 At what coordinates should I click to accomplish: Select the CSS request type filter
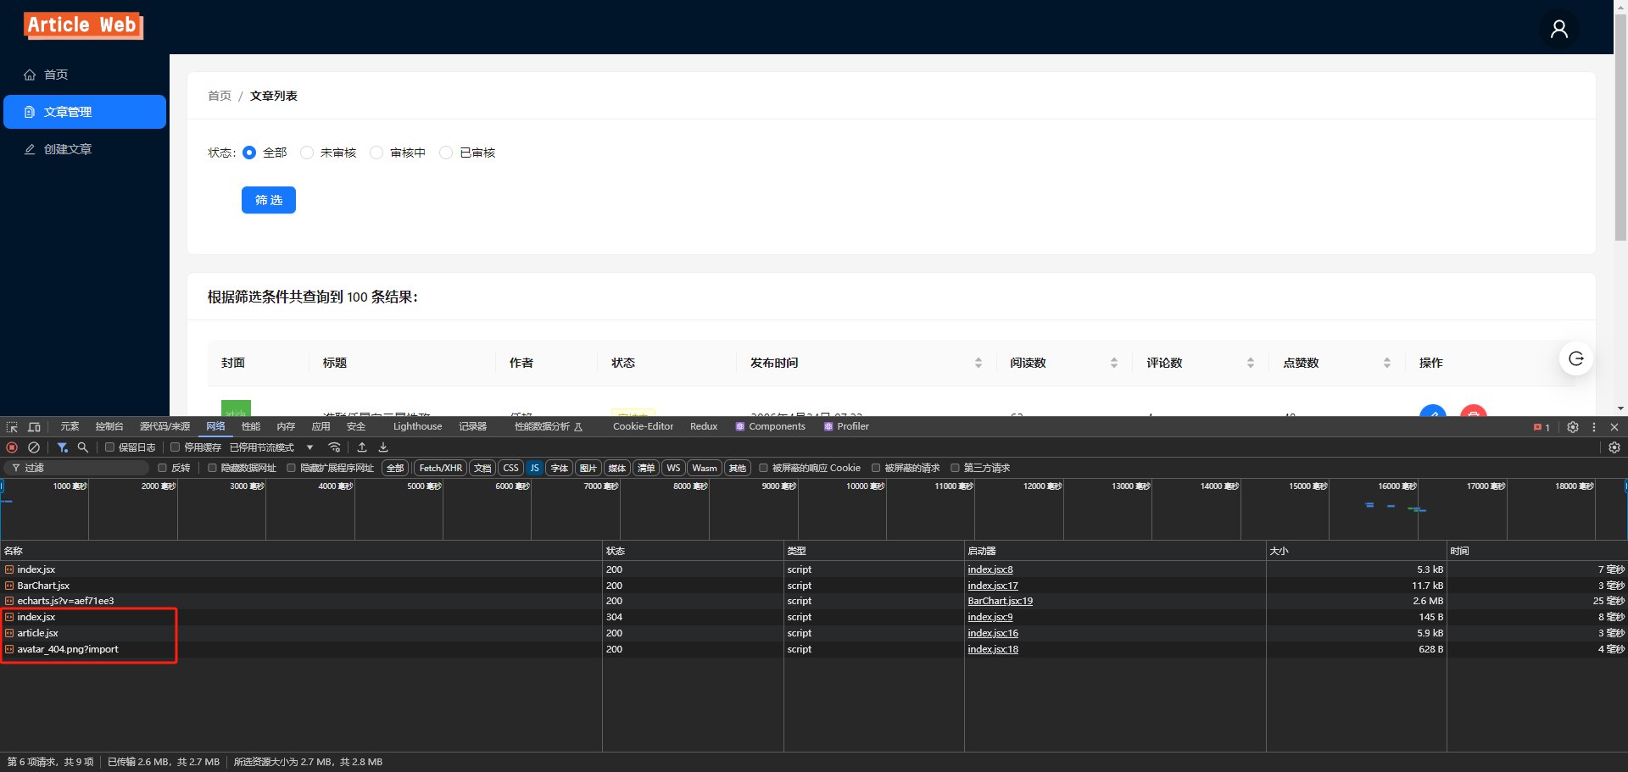pos(510,468)
